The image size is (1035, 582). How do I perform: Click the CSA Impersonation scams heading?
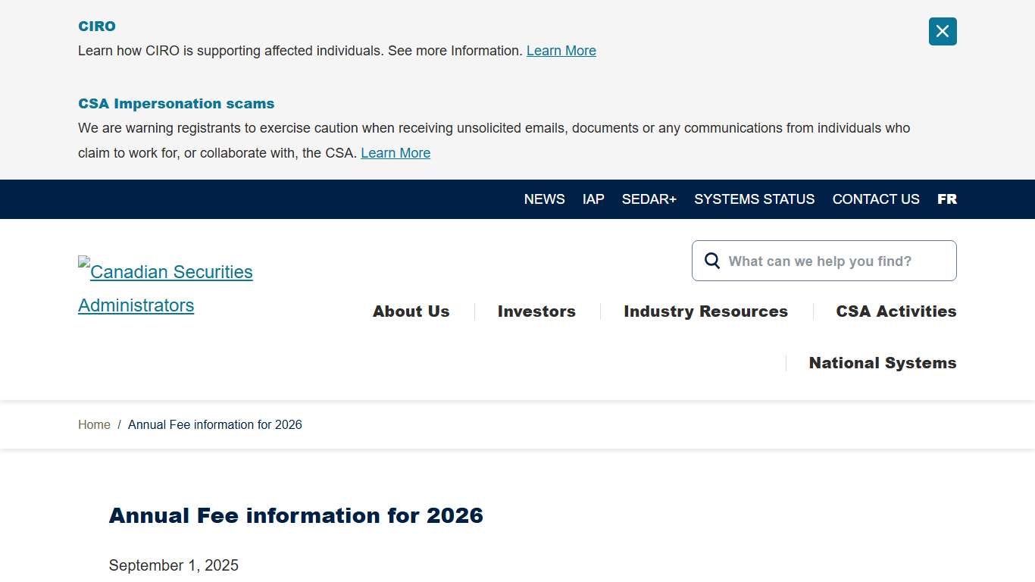click(x=176, y=103)
